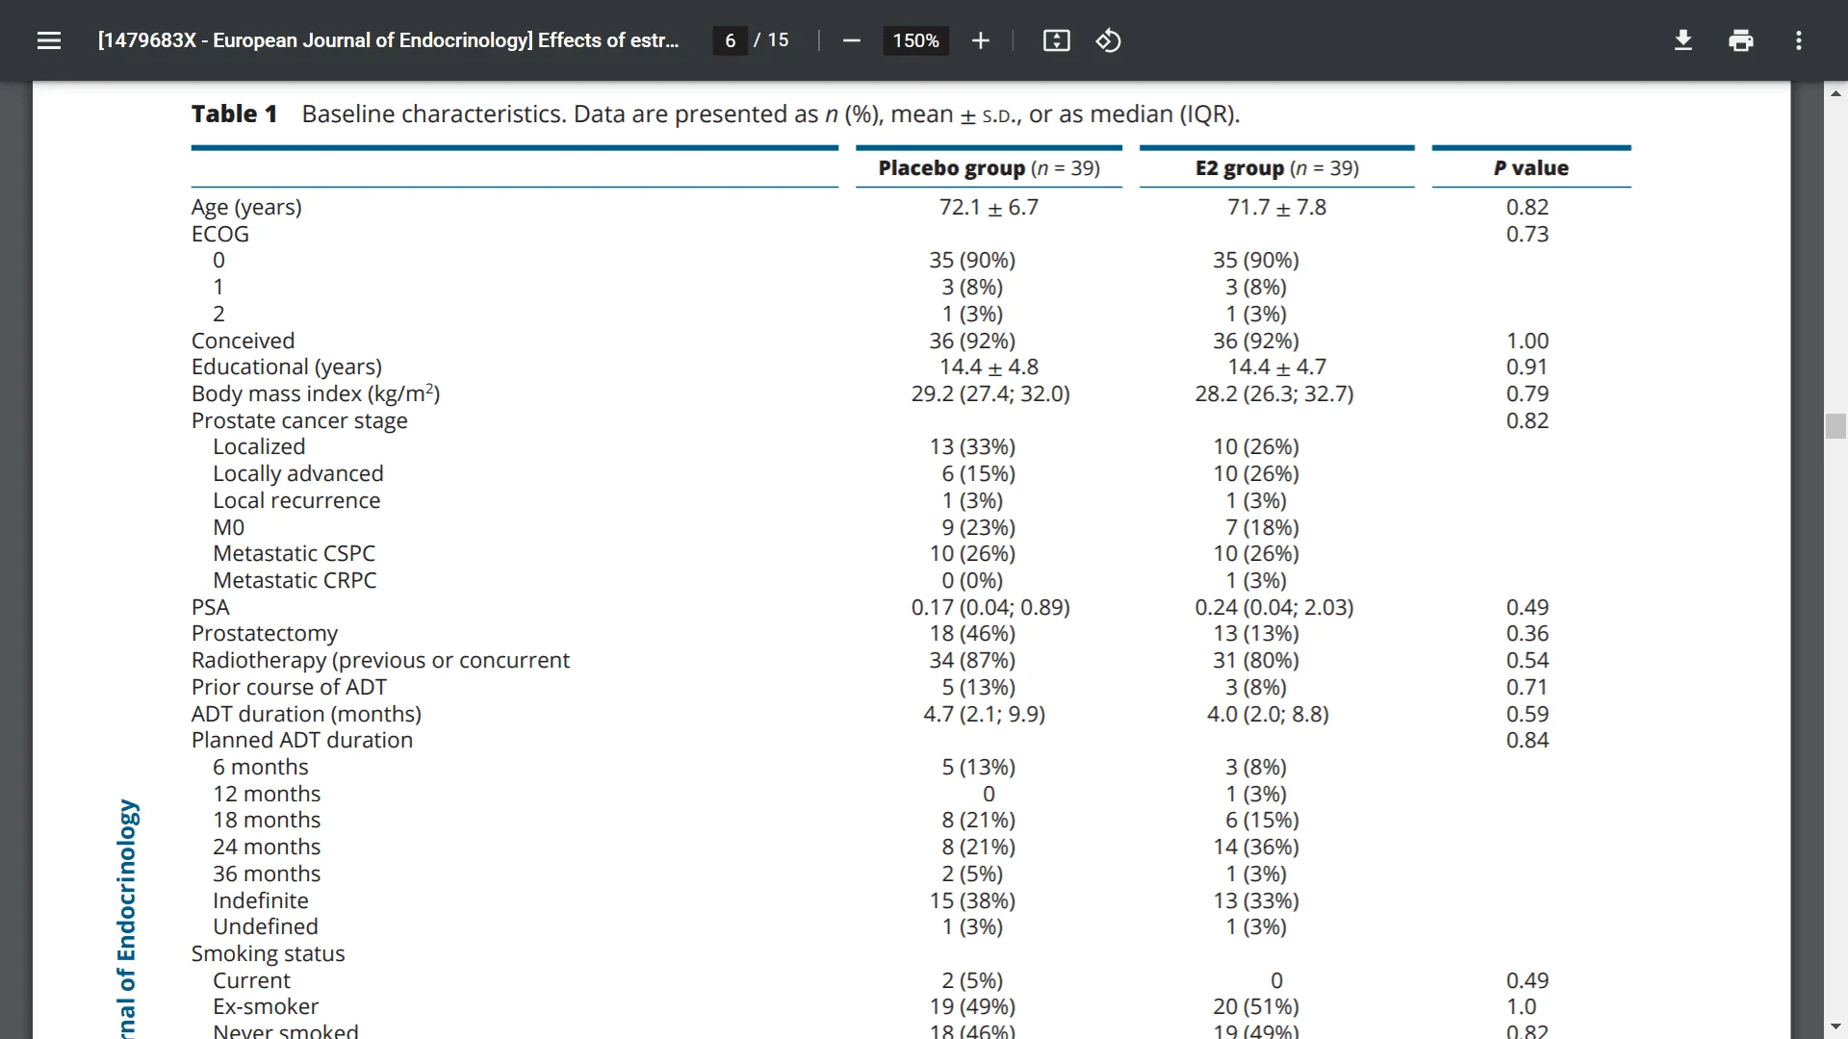This screenshot has height=1039, width=1848.
Task: Click the scrollbar down arrow
Action: click(1835, 1026)
